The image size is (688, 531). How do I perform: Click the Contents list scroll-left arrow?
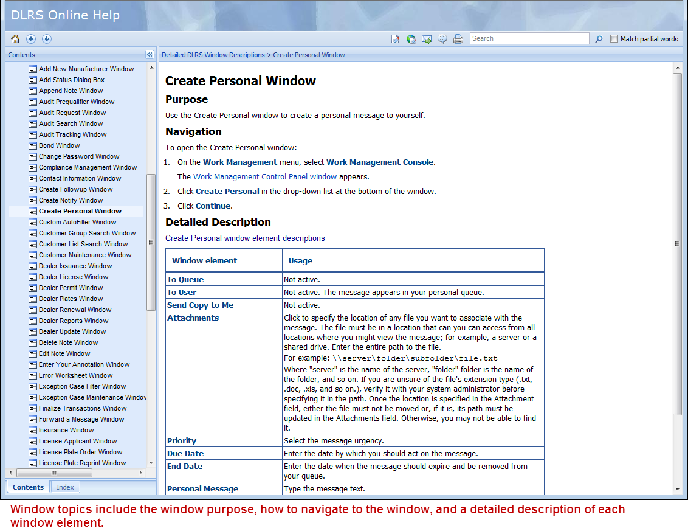pyautogui.click(x=10, y=473)
